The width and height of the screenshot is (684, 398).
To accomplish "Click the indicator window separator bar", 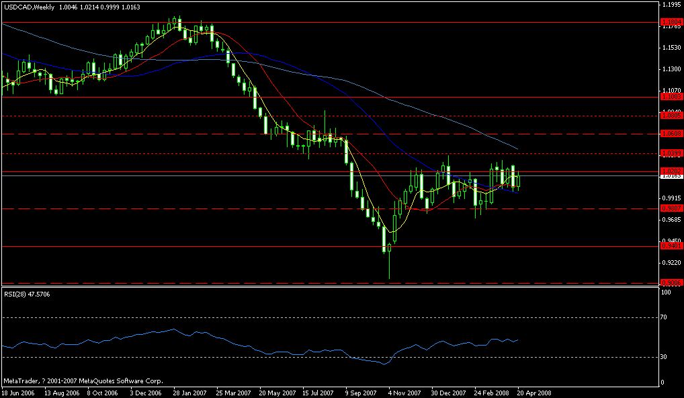I will [336, 288].
